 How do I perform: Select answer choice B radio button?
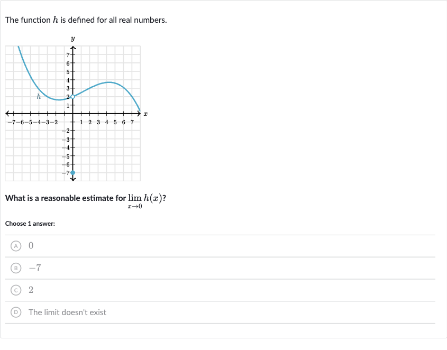coord(16,268)
